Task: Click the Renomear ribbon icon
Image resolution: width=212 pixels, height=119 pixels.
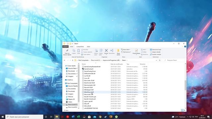Action: click(x=112, y=51)
